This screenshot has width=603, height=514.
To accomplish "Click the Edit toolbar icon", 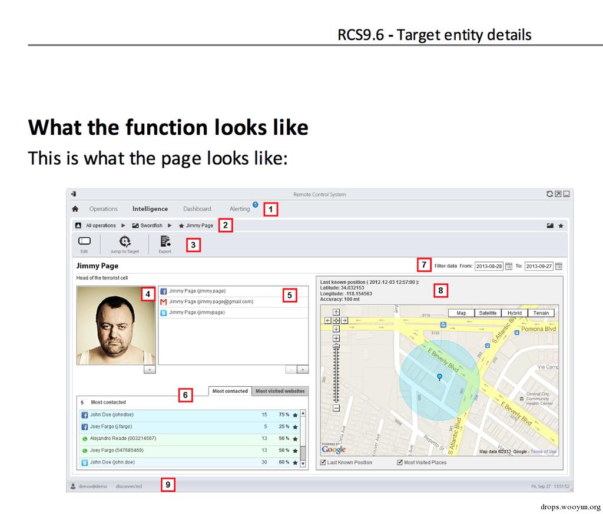I will 84,241.
